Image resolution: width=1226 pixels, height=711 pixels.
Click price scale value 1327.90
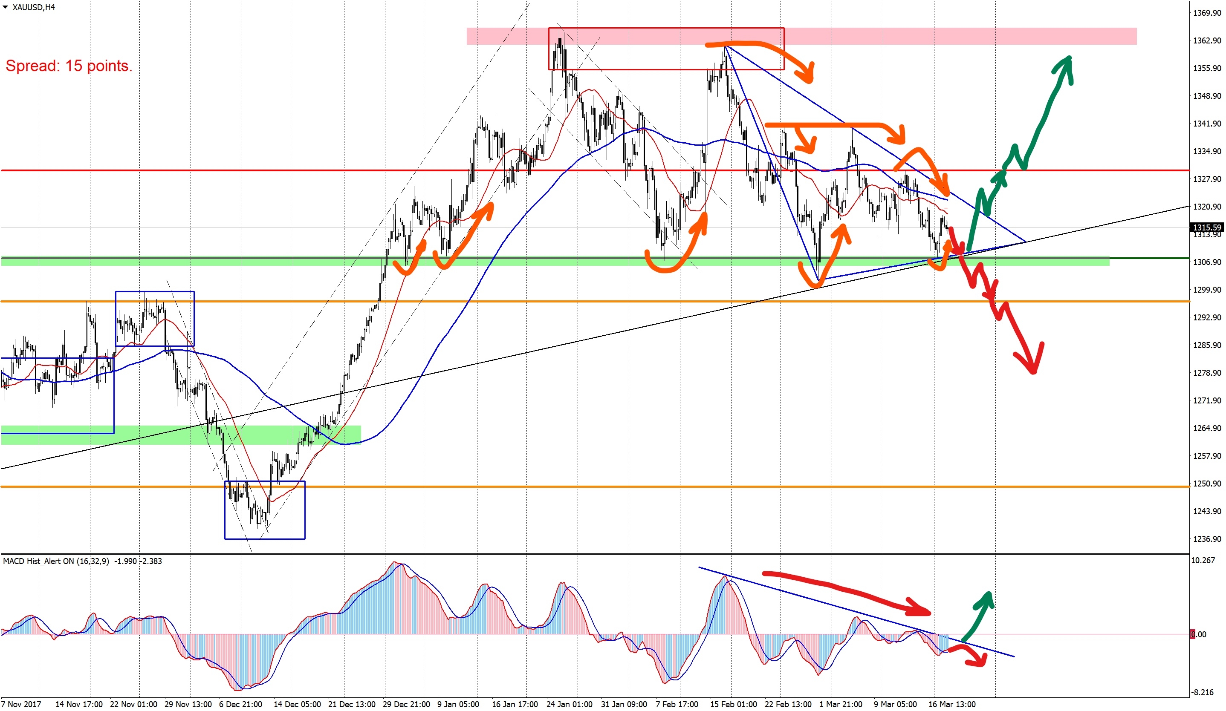pyautogui.click(x=1207, y=179)
